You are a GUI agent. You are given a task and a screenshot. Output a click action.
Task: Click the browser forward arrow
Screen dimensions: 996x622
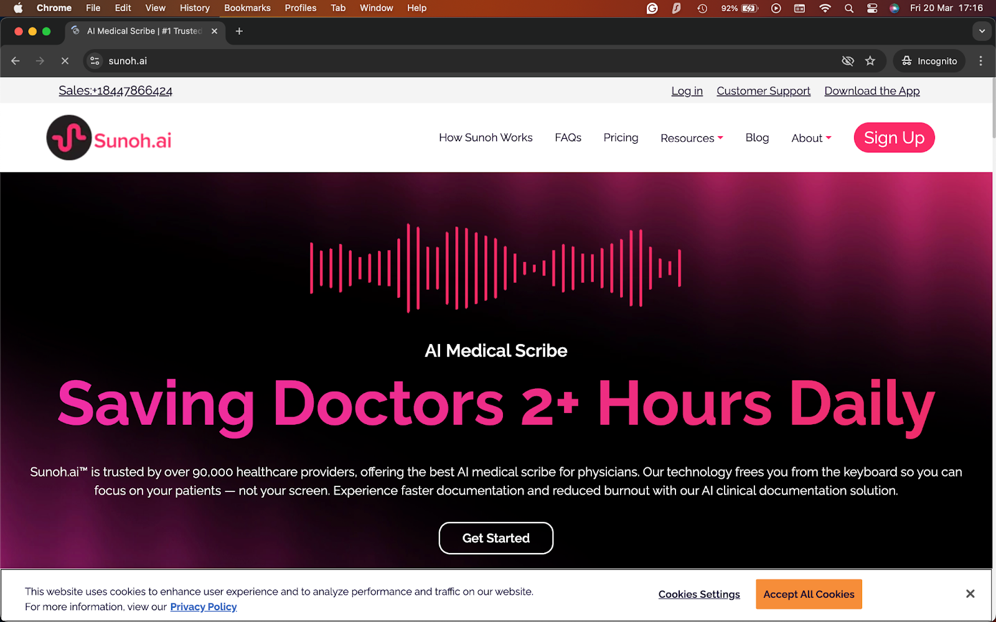coord(40,61)
